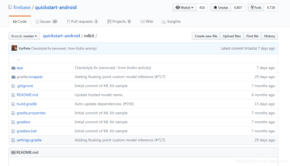The width and height of the screenshot is (290, 166).
Task: Open the Insights tab
Action: [x=171, y=22]
